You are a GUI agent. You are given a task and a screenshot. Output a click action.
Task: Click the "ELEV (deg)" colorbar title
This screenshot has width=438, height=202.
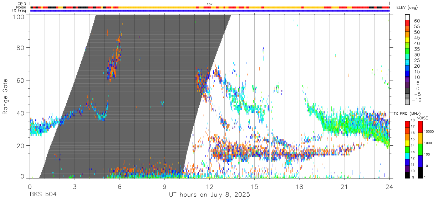(x=407, y=8)
